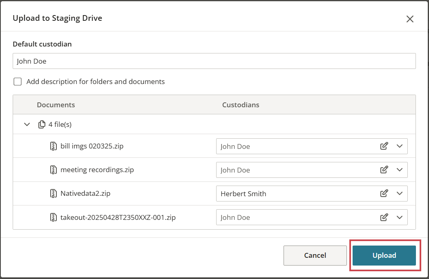The image size is (429, 279).
Task: Click the edit icon for bill imgs 020325.zip custodian
Action: [x=384, y=146]
